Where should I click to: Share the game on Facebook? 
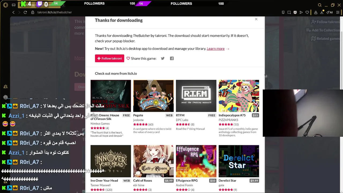click(172, 58)
